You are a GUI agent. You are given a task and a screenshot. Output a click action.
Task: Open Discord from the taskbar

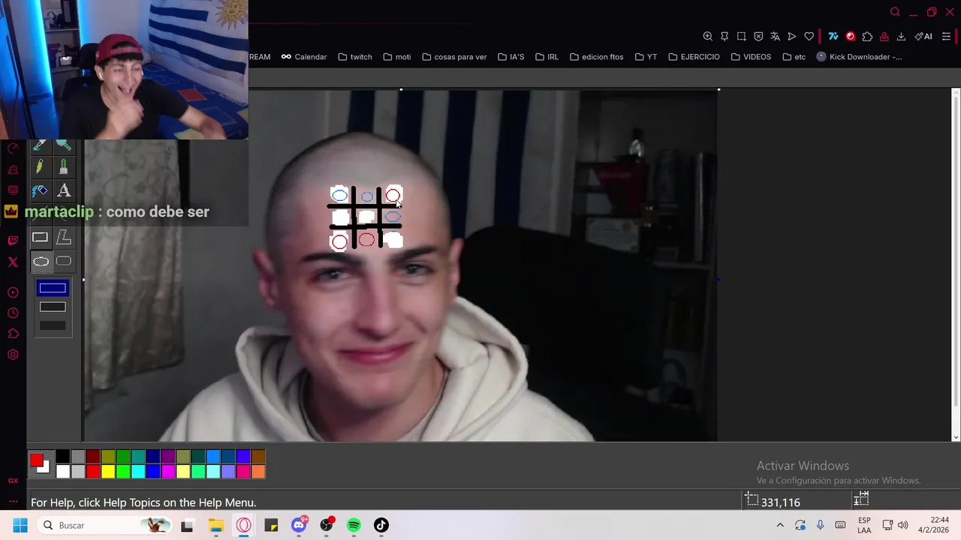pyautogui.click(x=299, y=525)
